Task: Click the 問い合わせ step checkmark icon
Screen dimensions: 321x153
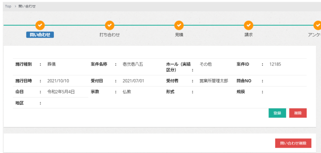Action: click(x=40, y=25)
